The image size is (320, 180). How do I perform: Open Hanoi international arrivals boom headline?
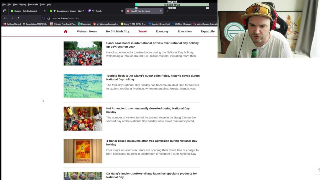(x=153, y=45)
